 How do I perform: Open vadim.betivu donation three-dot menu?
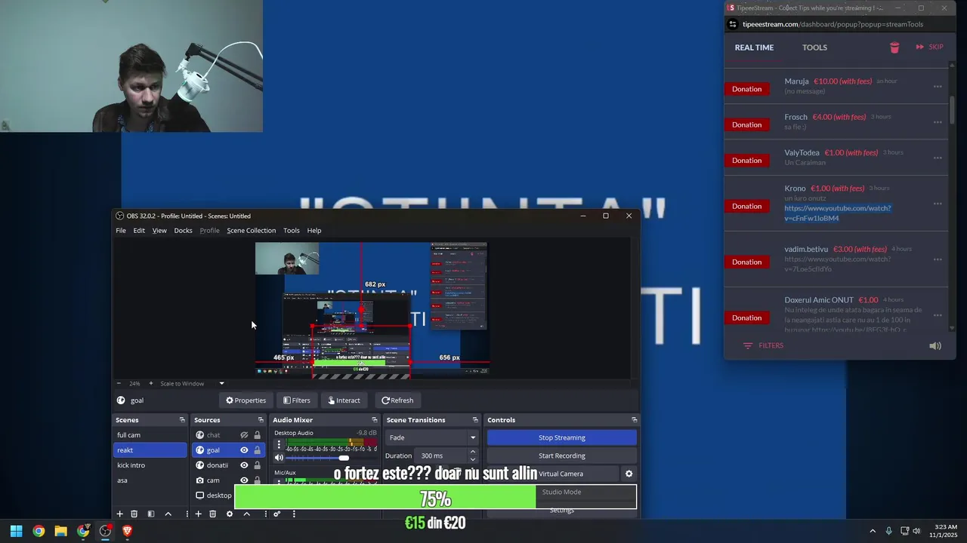(x=938, y=259)
